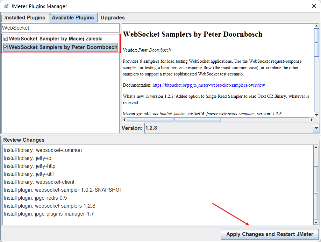Open the Upgrades tab
The height and width of the screenshot is (242, 321).
pos(113,18)
